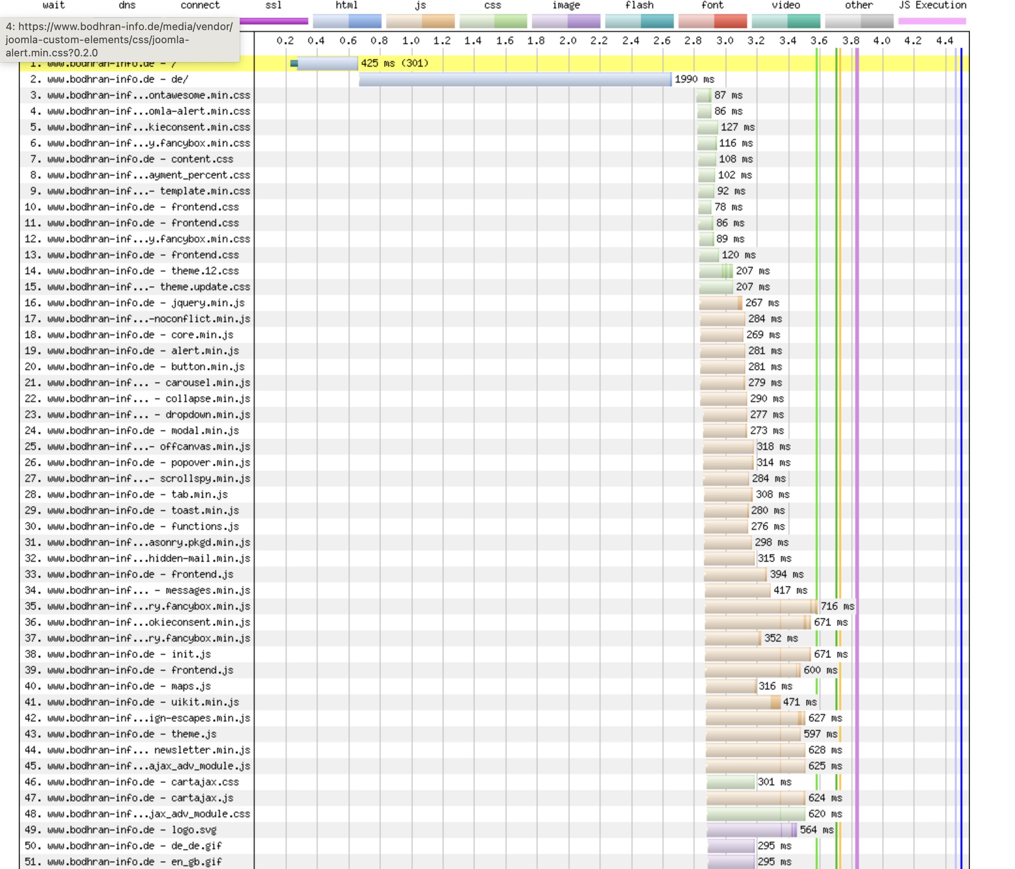Click the 425 ms (301) redirect bar
The height and width of the screenshot is (869, 1015).
pyautogui.click(x=327, y=63)
